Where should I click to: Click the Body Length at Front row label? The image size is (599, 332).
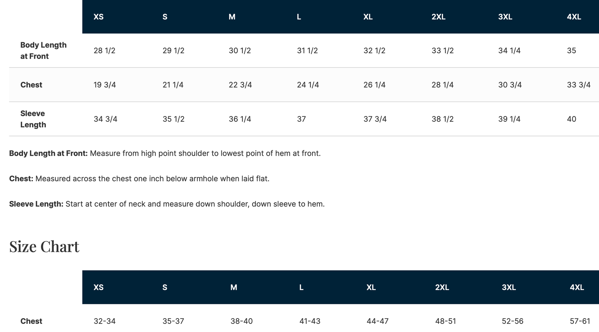click(43, 50)
